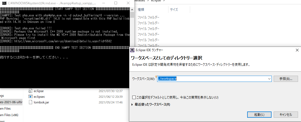Minimize the cmd.exe console window
This screenshot has height=122, width=301.
coord(103,3)
